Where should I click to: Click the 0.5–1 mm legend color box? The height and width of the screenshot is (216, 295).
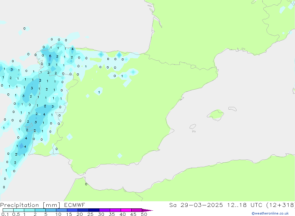(x=19, y=210)
